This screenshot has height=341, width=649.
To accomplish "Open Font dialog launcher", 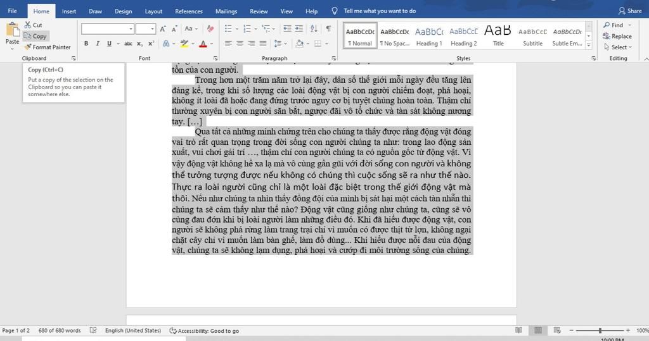I will point(215,58).
